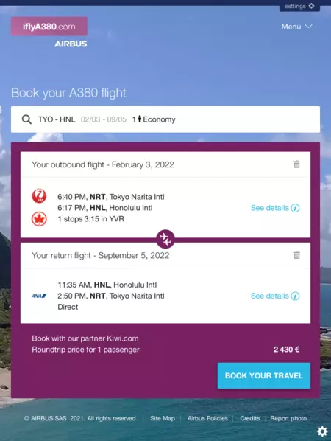Click the Air Canada maple leaf logo

pos(39,219)
